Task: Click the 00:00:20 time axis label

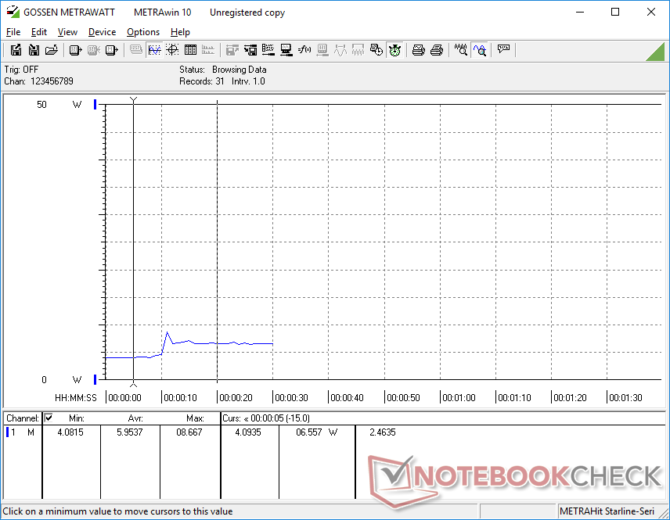Action: tap(236, 397)
